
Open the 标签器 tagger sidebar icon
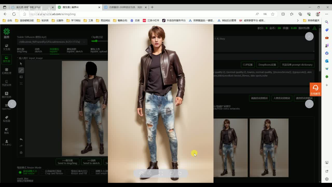pyautogui.click(x=6, y=119)
